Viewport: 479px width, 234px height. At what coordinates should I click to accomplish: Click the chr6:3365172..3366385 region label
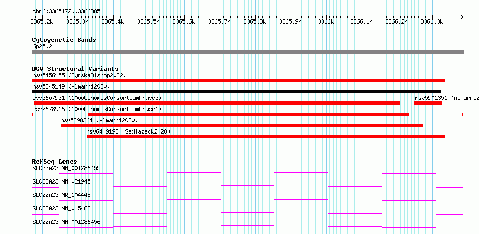point(66,12)
